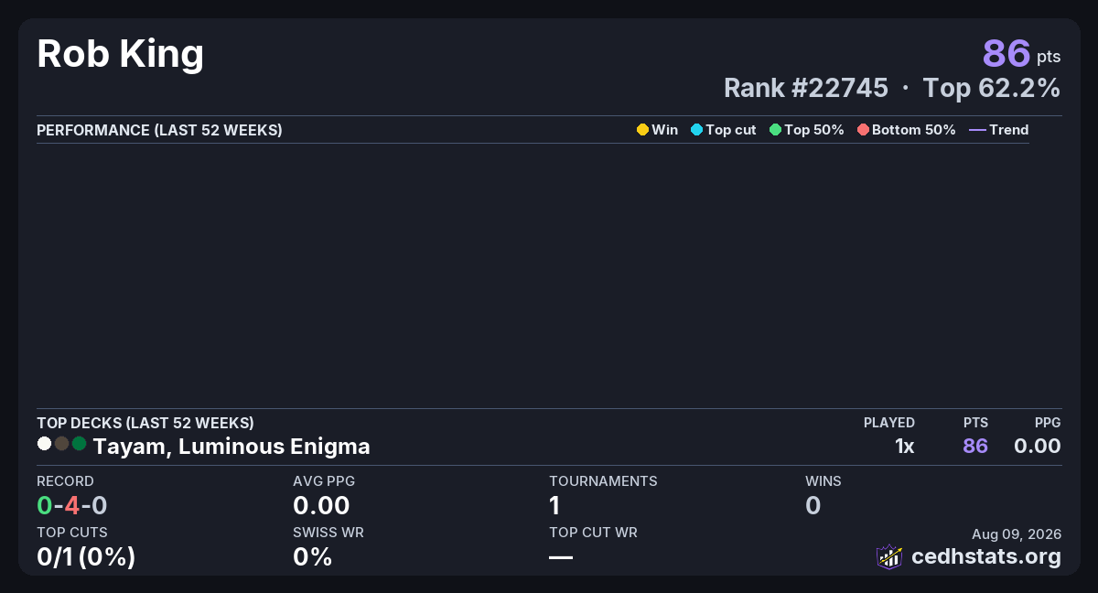Select the Rob King player name
This screenshot has width=1098, height=593.
click(x=120, y=55)
